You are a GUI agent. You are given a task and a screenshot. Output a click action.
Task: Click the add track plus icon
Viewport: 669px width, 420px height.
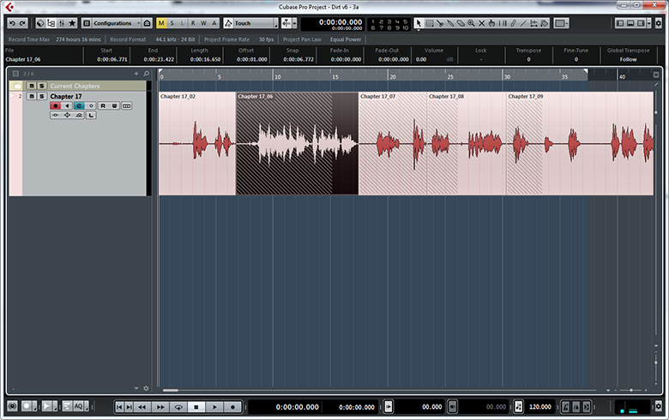(x=136, y=74)
